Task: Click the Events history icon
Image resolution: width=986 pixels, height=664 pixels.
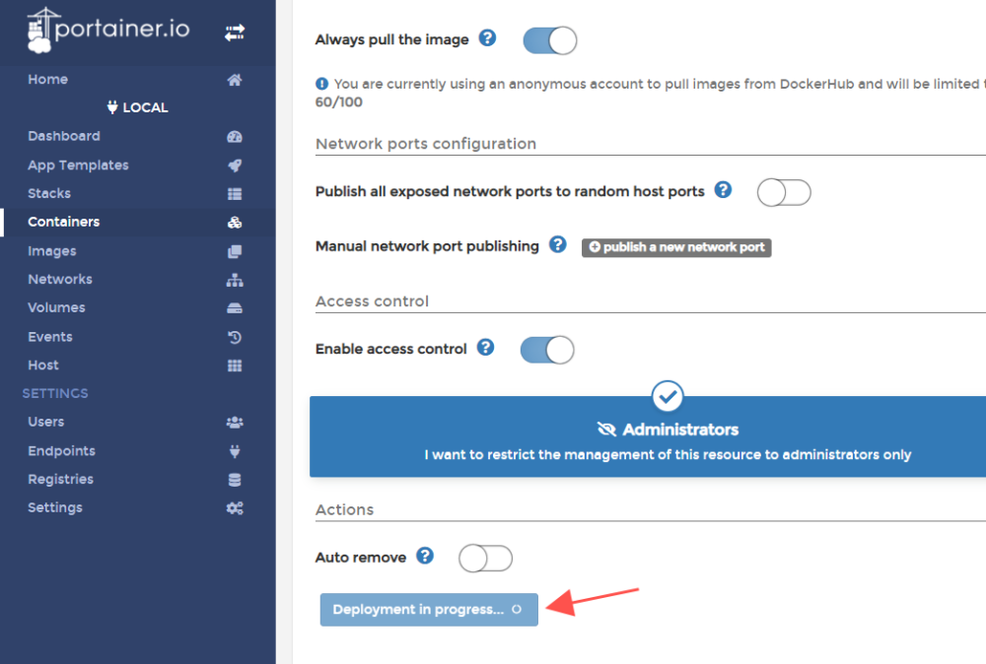Action: (x=235, y=337)
